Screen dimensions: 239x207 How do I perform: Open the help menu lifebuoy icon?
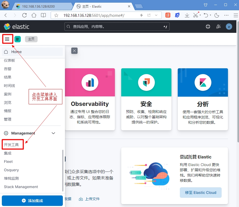pyautogui.click(x=208, y=27)
